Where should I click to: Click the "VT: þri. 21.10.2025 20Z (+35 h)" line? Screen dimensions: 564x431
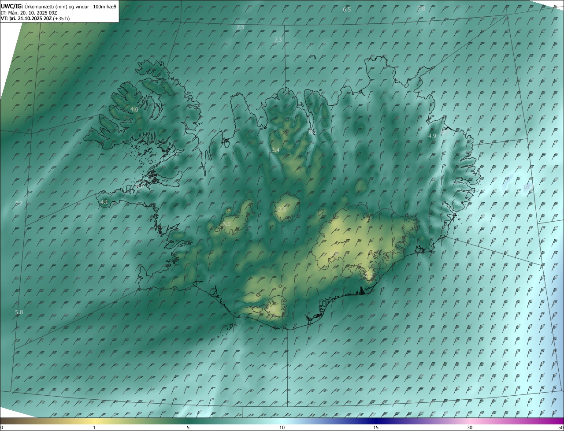pos(35,19)
